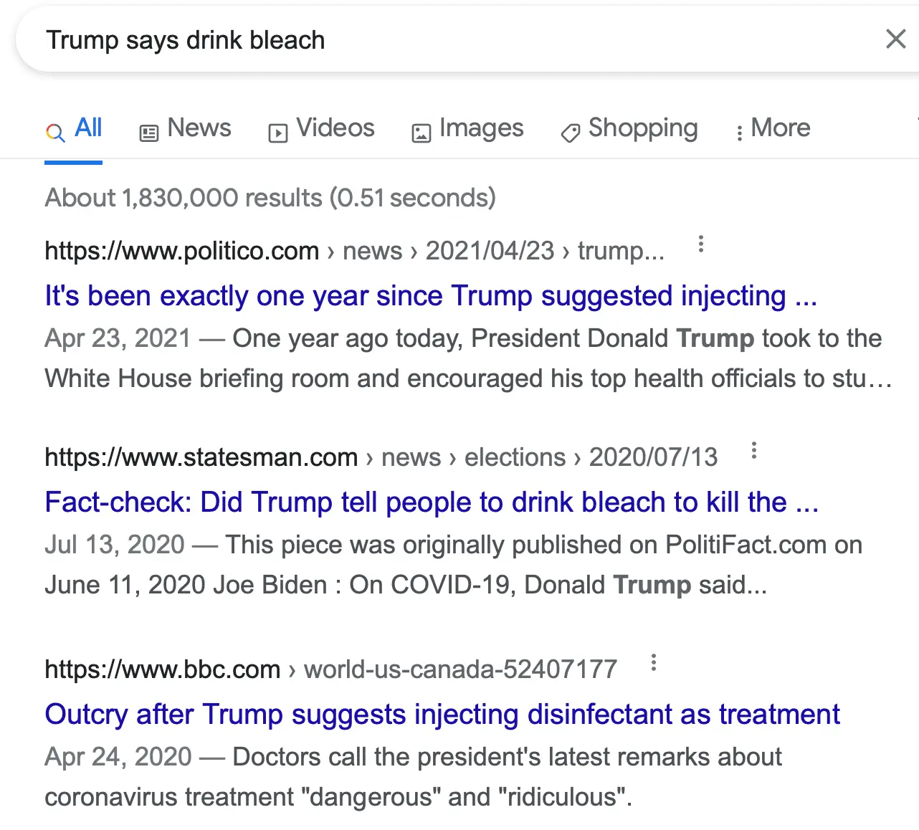The height and width of the screenshot is (830, 919).
Task: Click the newspaper icon next to News
Action: point(148,133)
